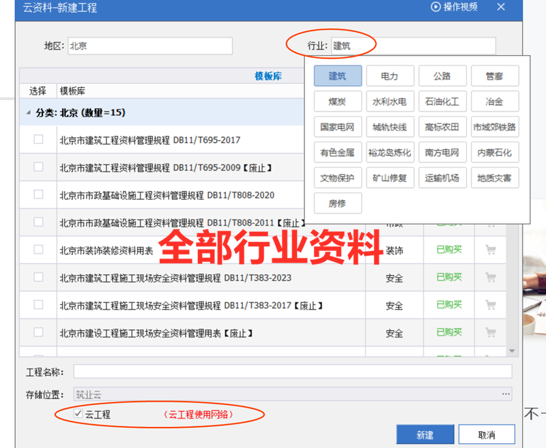This screenshot has width=546, height=448.
Task: Open the 行业 dropdown field
Action: (413, 46)
